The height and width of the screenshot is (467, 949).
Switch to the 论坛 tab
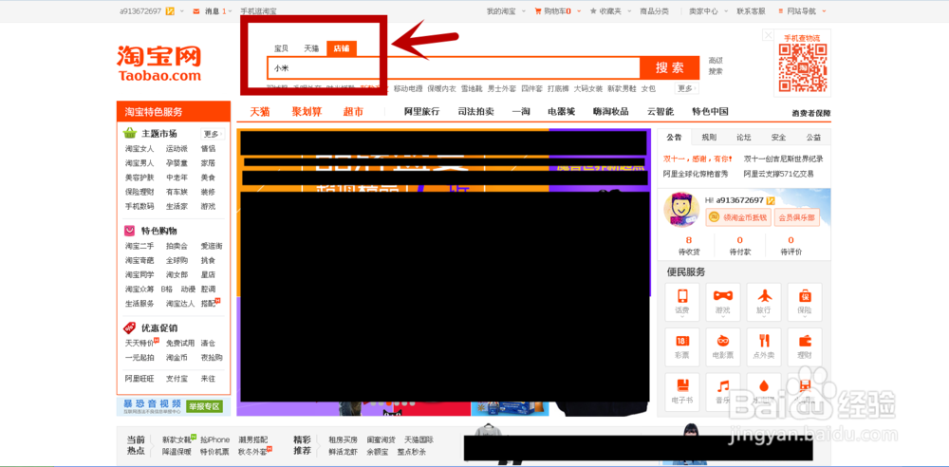(x=744, y=138)
